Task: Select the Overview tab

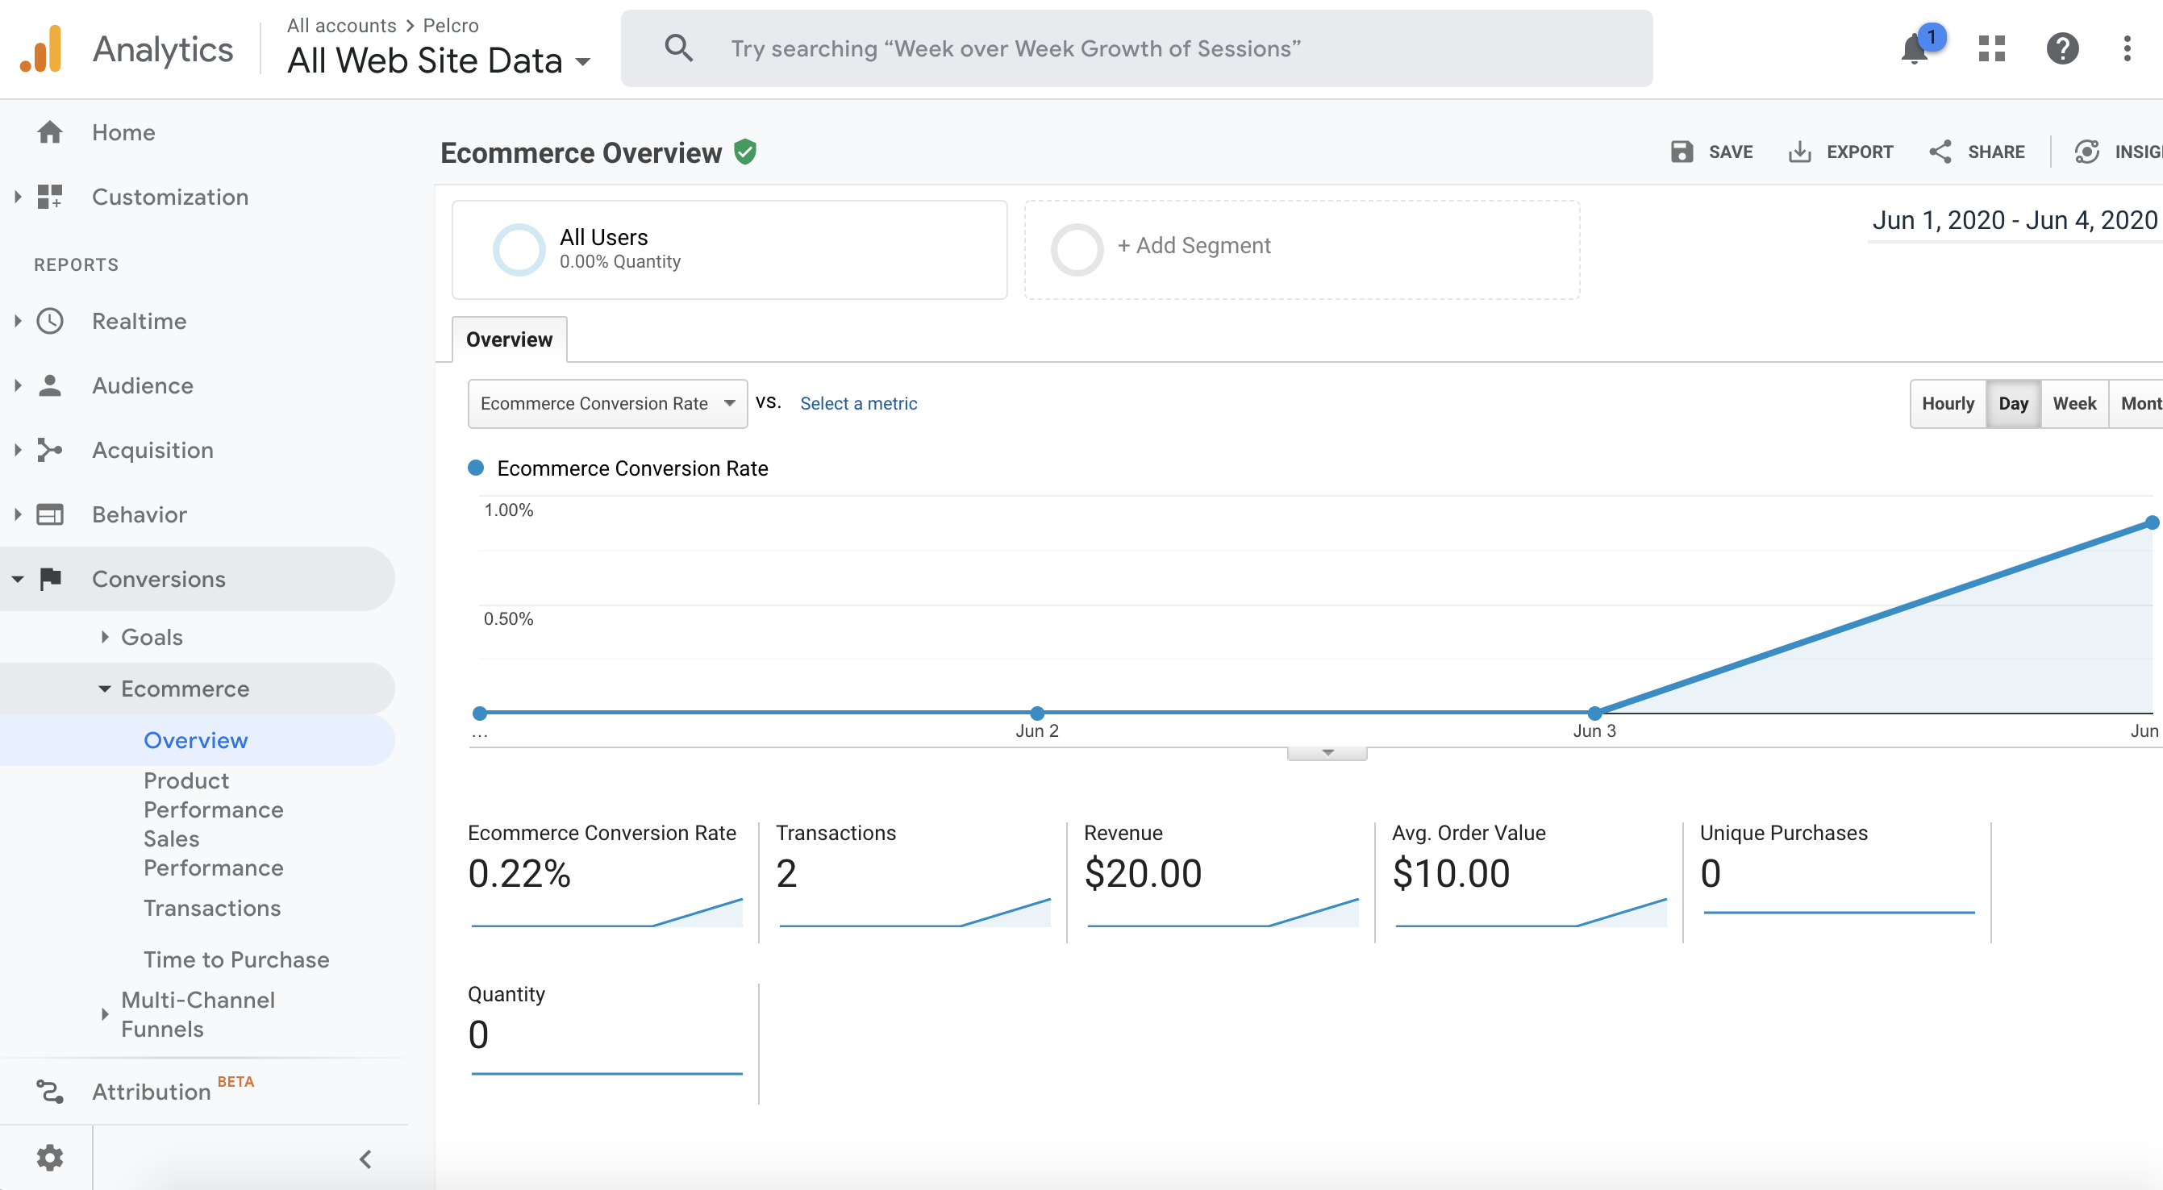Action: click(x=509, y=340)
